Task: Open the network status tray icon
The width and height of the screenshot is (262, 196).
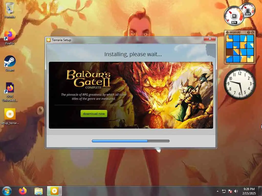Action: point(224,191)
